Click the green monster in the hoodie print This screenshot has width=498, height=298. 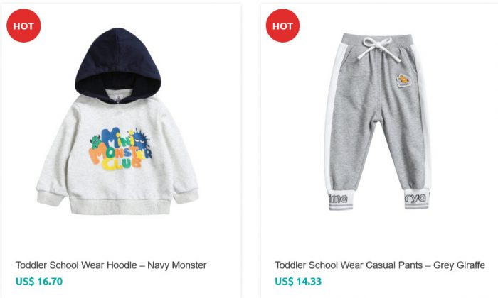(x=95, y=142)
